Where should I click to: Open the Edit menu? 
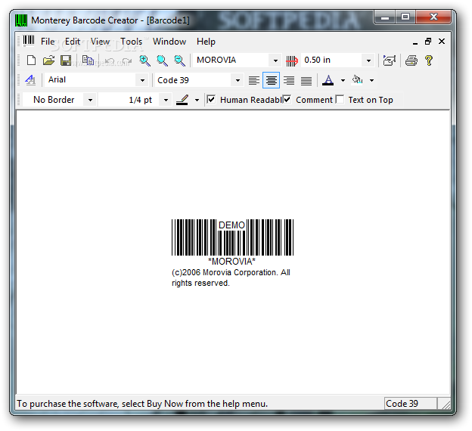coord(73,42)
